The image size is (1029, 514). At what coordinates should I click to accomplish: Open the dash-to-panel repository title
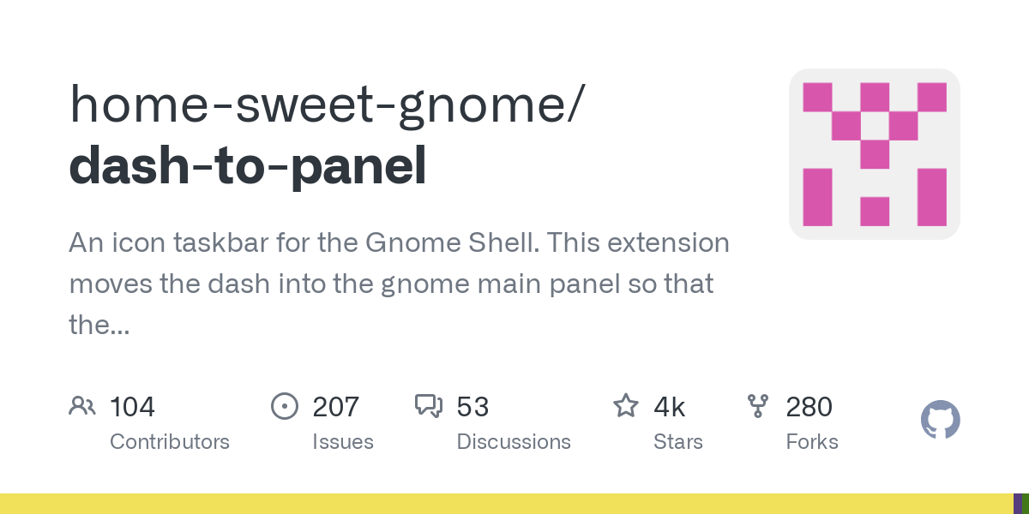point(248,166)
